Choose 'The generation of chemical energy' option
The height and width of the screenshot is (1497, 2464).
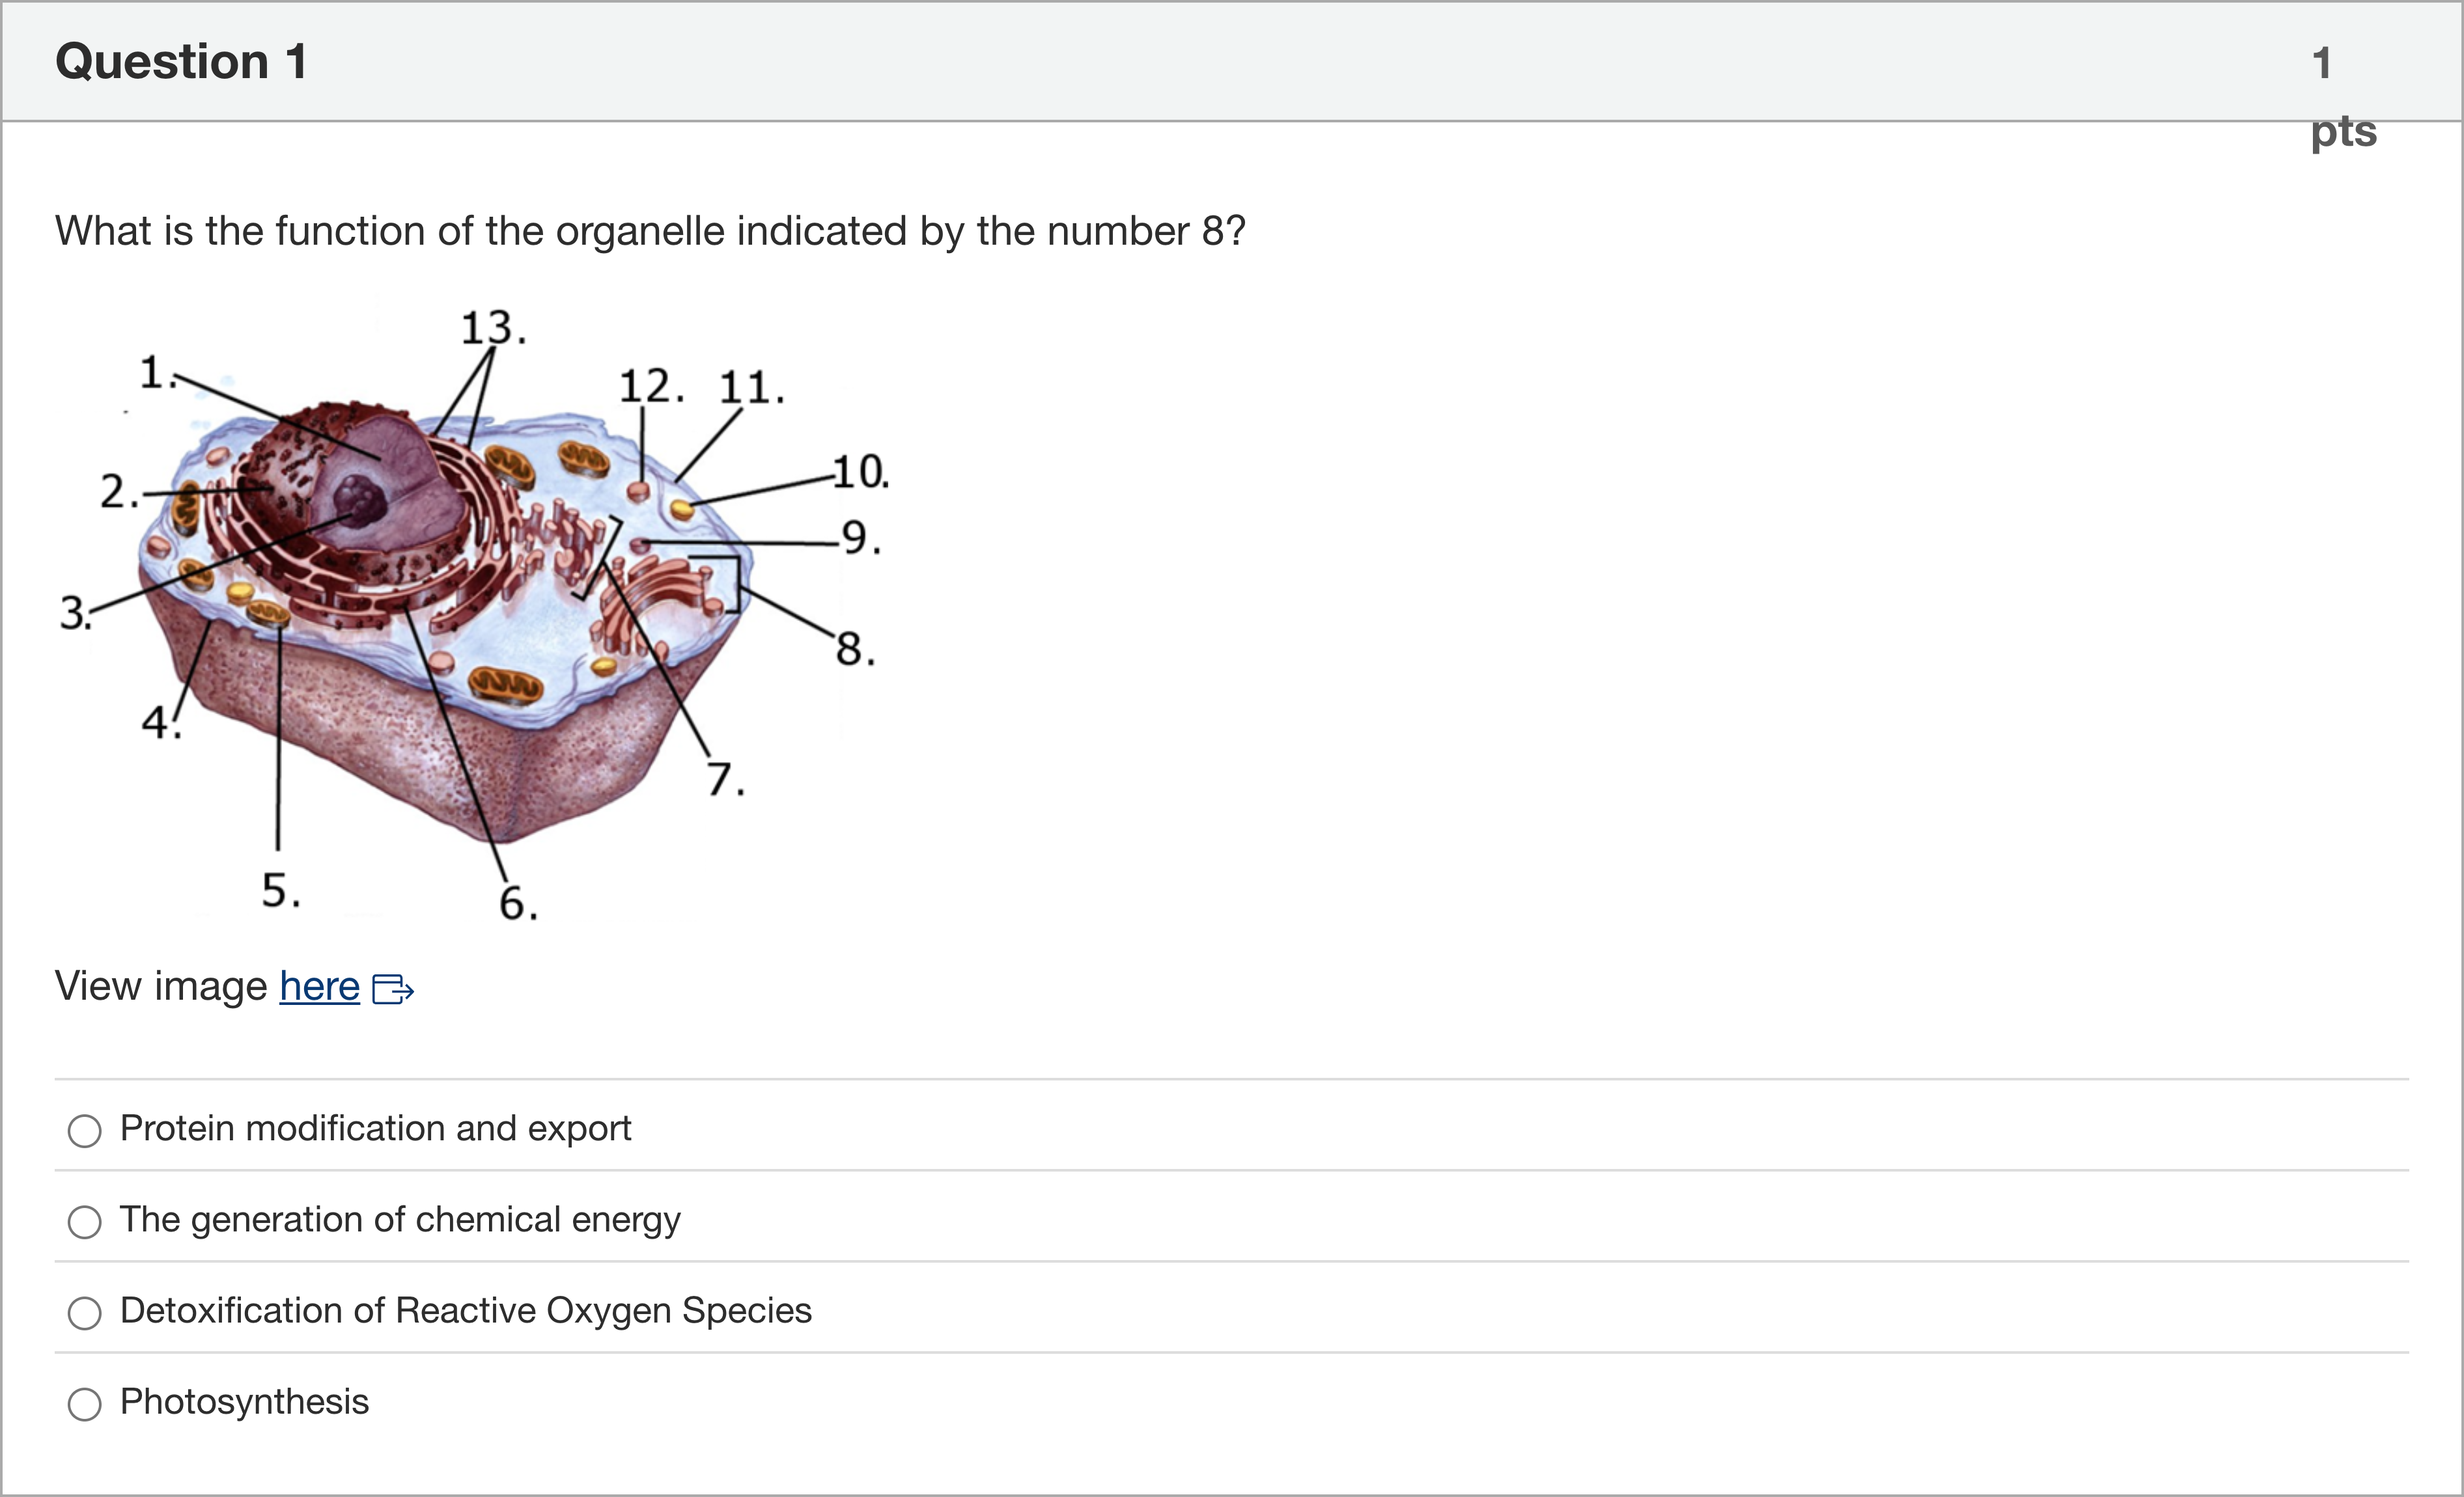click(84, 1222)
